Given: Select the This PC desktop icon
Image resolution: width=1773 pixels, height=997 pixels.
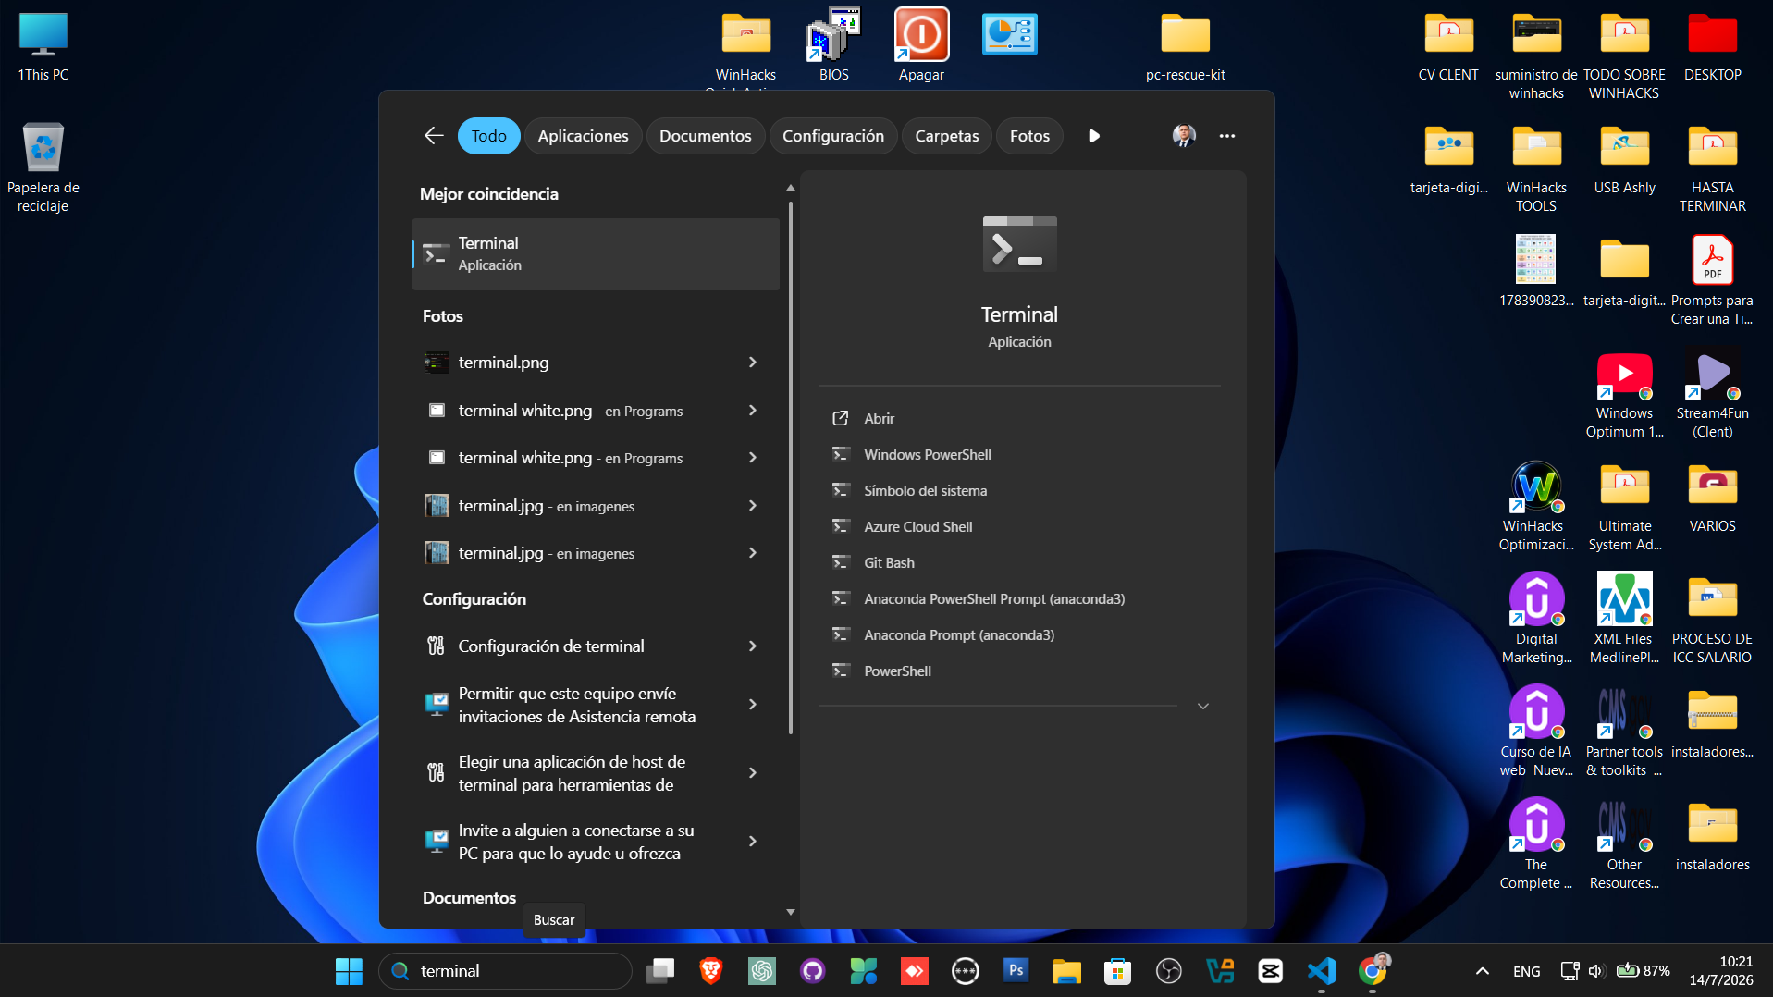Looking at the screenshot, I should (43, 46).
